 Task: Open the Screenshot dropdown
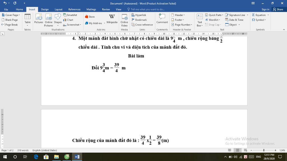(x=72, y=25)
